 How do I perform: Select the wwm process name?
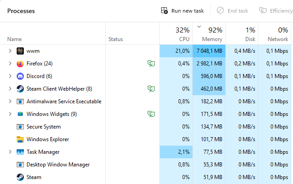pyautogui.click(x=33, y=51)
